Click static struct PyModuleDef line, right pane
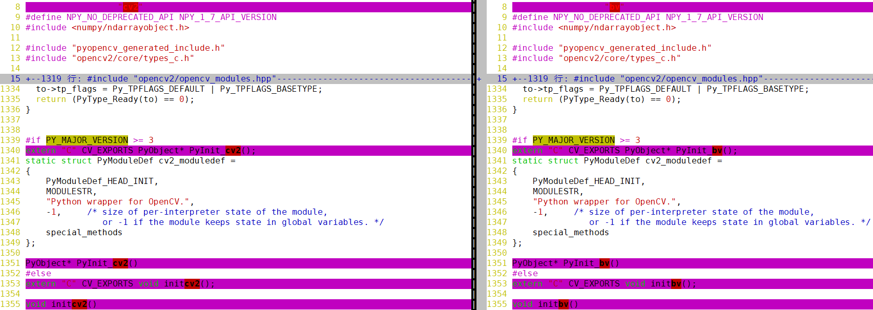Screen dimensions: 873x310 point(617,161)
